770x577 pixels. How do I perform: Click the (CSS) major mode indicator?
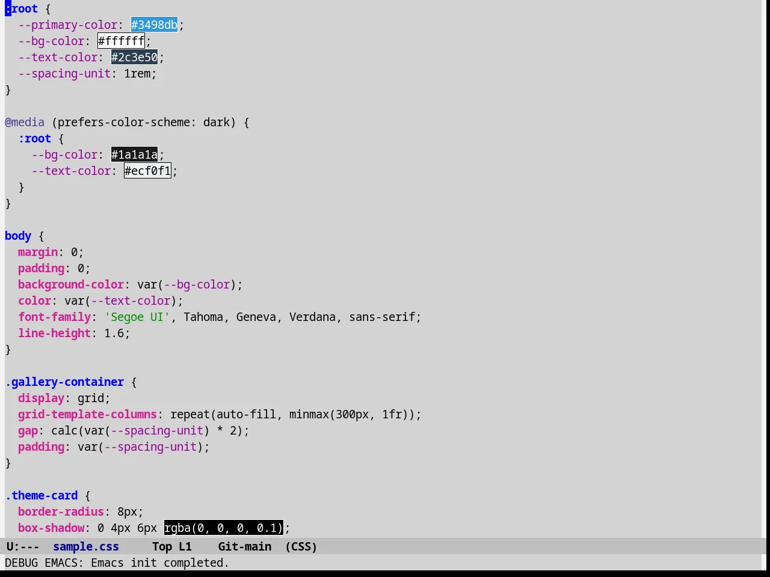point(301,546)
